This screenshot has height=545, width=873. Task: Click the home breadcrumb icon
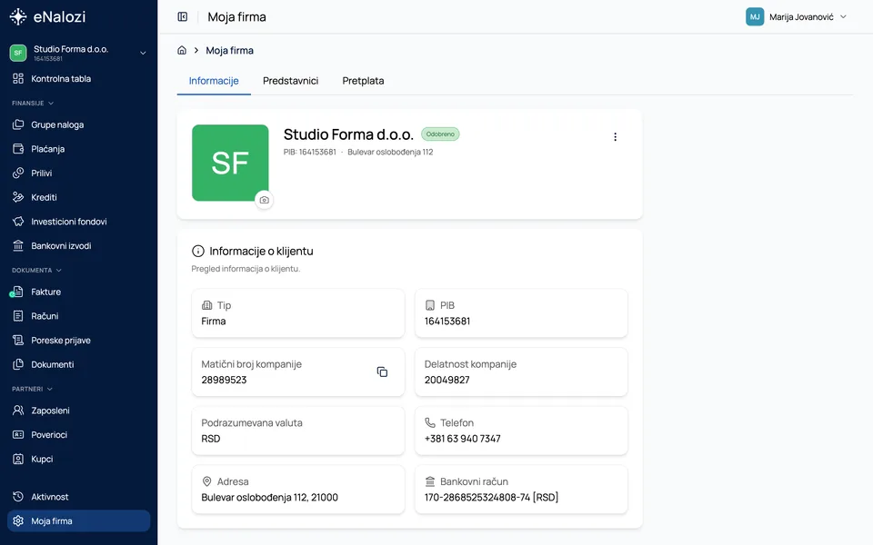[182, 50]
